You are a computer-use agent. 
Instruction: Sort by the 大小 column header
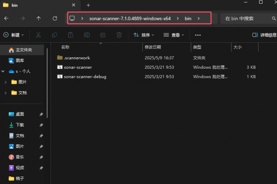click(x=237, y=47)
